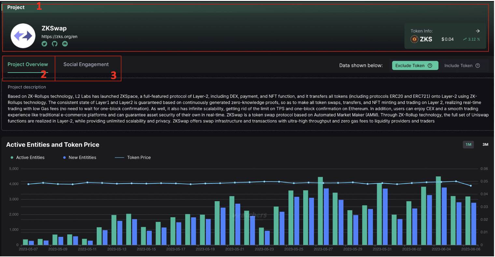Toggle the New Entitities legend series
The height and width of the screenshot is (257, 495).
[x=80, y=157]
